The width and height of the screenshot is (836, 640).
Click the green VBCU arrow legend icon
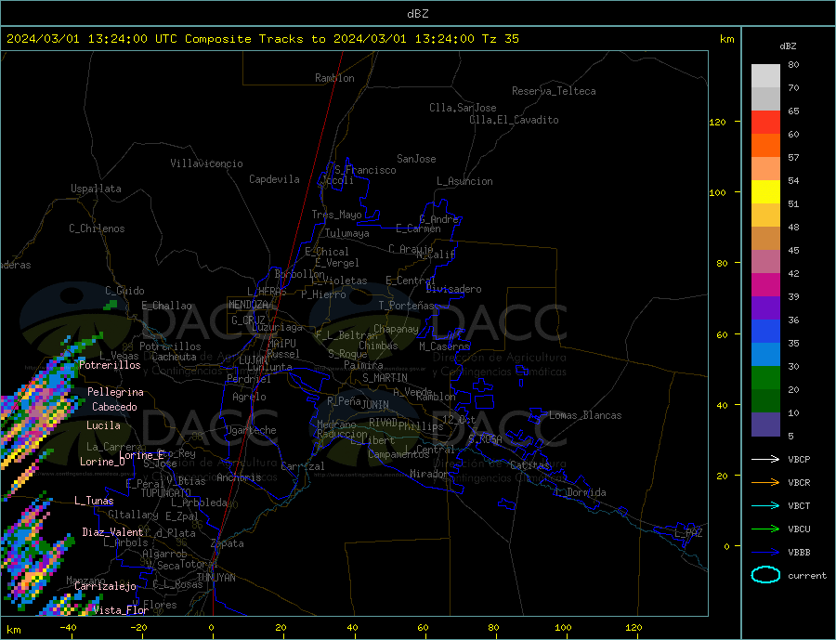765,529
